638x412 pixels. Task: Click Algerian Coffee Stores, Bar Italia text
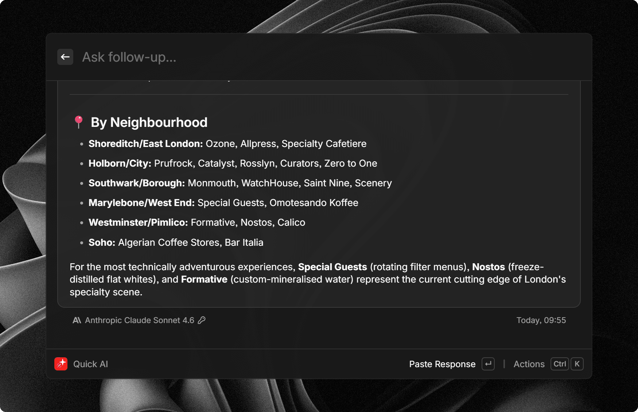(191, 242)
